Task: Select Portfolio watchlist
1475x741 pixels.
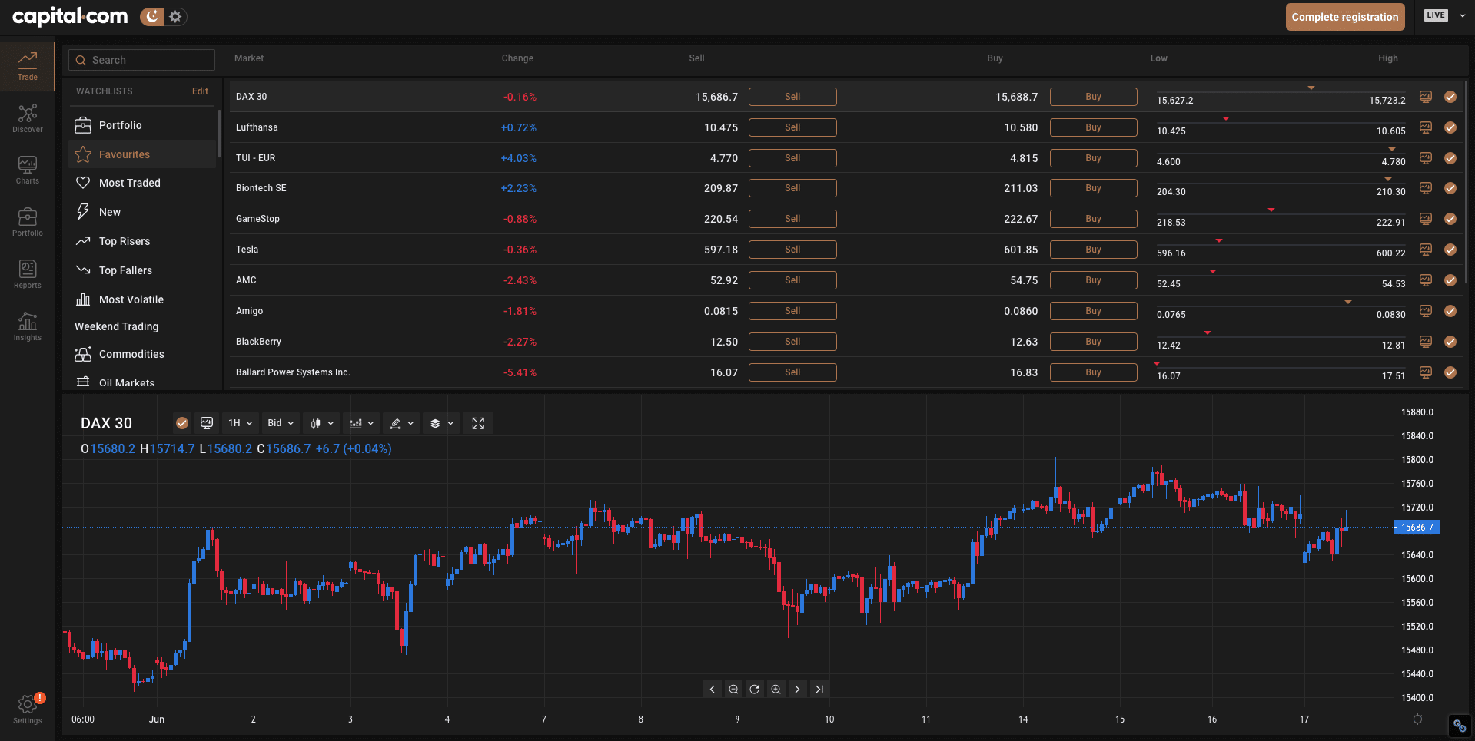Action: point(142,125)
